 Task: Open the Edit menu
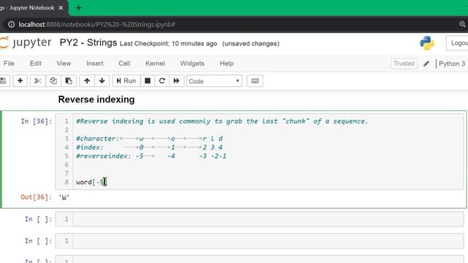click(36, 64)
